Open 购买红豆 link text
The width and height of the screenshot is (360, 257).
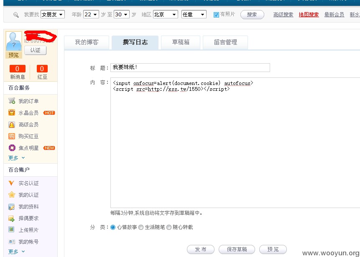(x=28, y=136)
